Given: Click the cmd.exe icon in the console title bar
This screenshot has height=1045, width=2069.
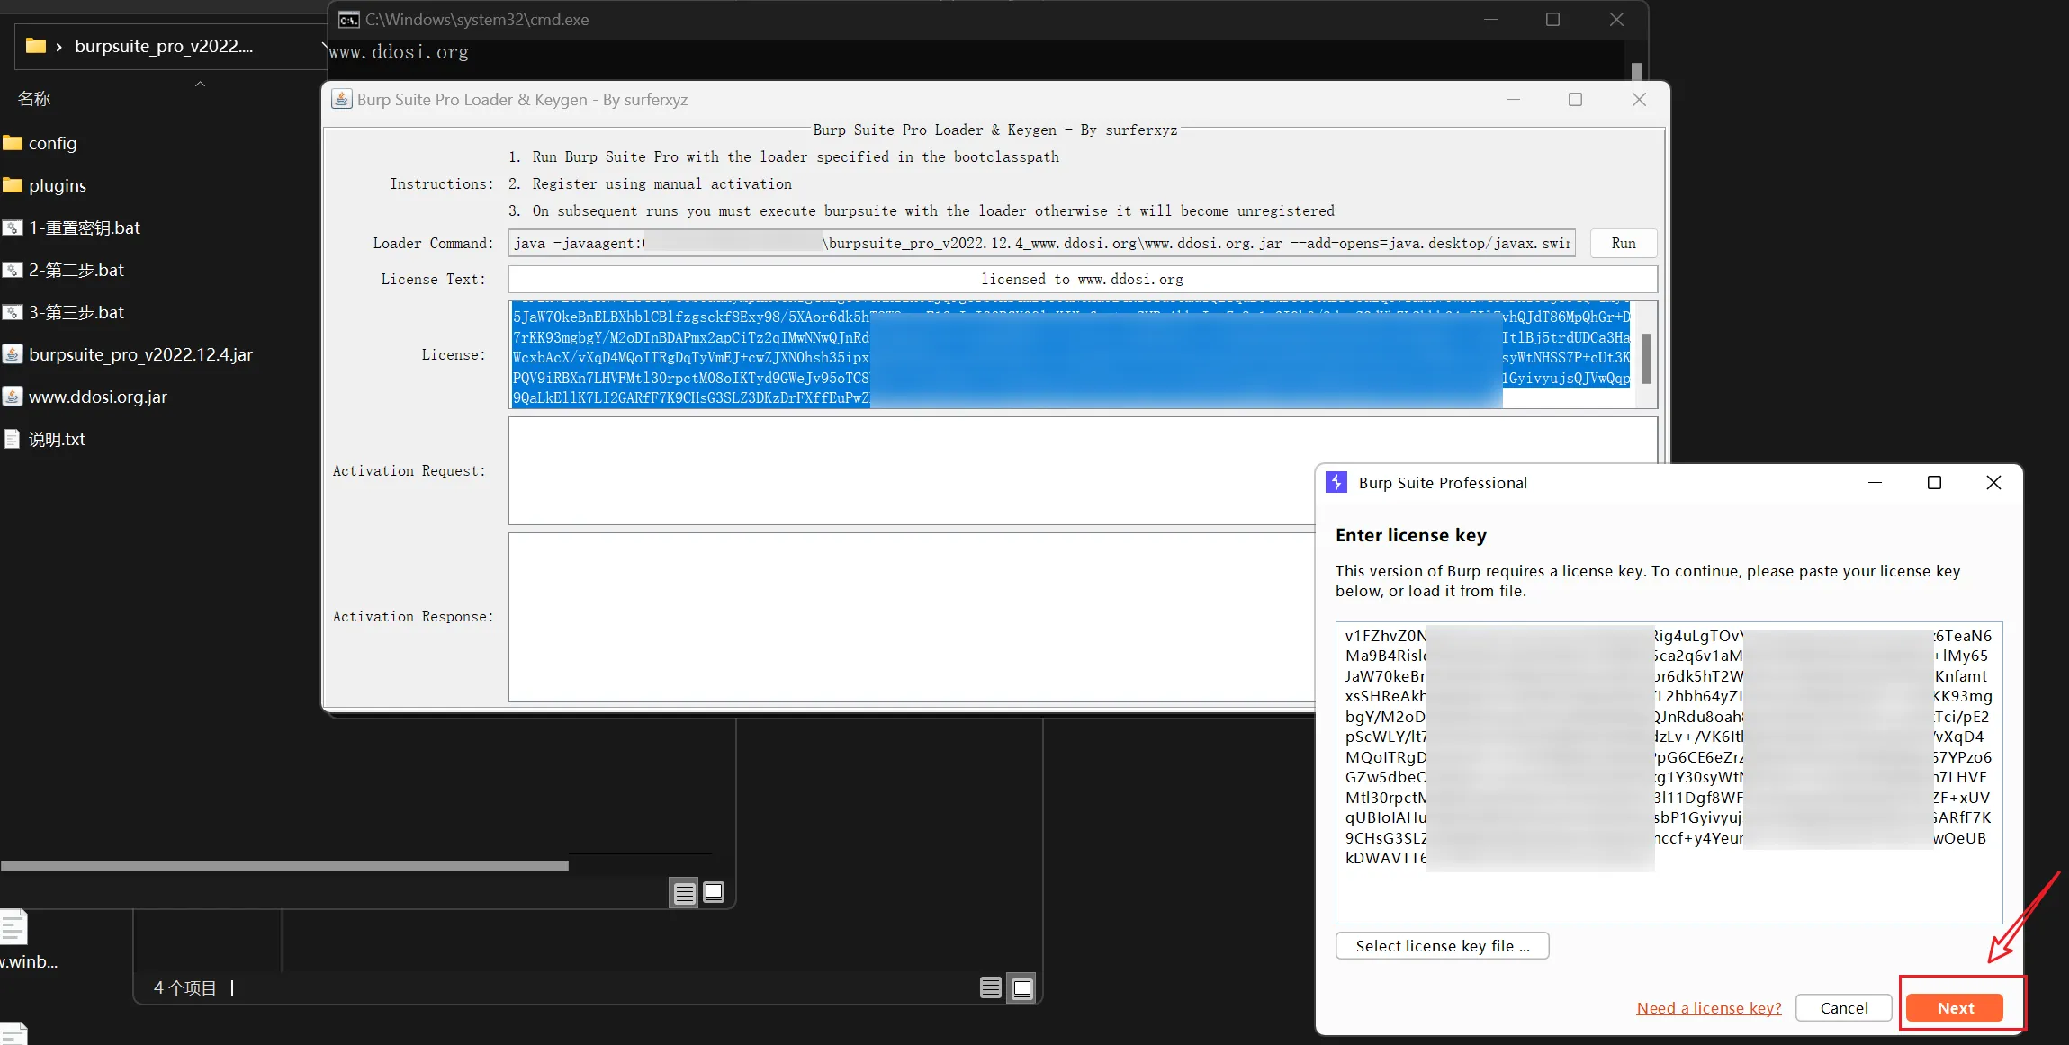Looking at the screenshot, I should pyautogui.click(x=348, y=20).
